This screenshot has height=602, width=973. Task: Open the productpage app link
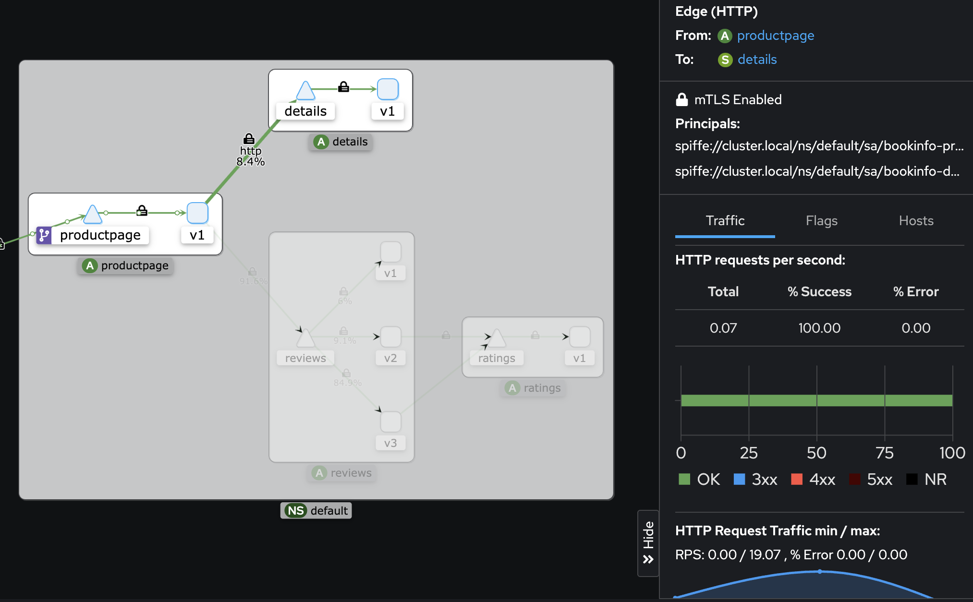(775, 36)
